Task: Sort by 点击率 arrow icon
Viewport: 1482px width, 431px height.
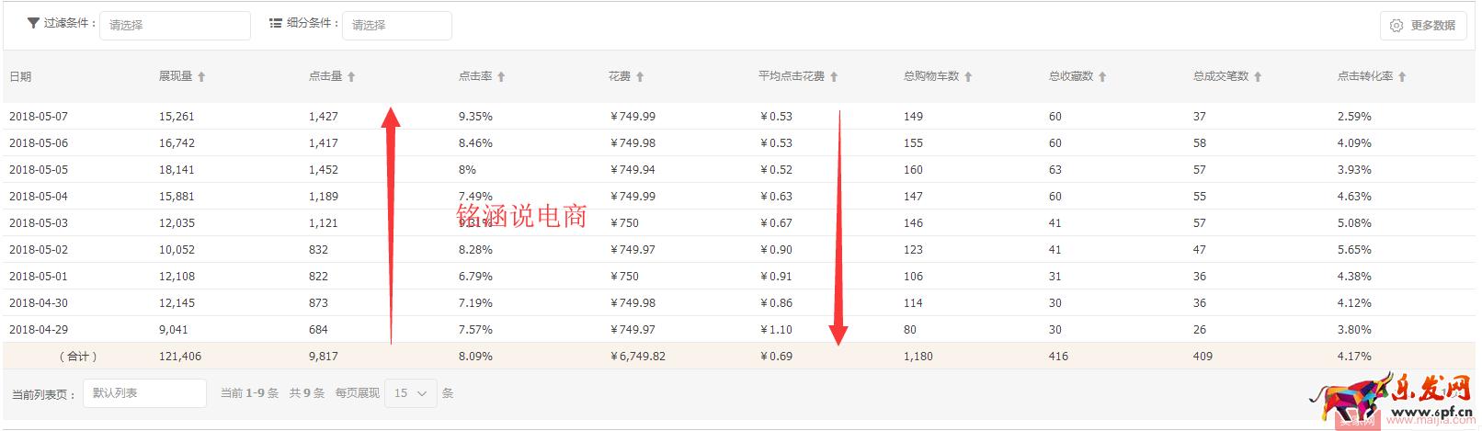Action: click(x=501, y=77)
